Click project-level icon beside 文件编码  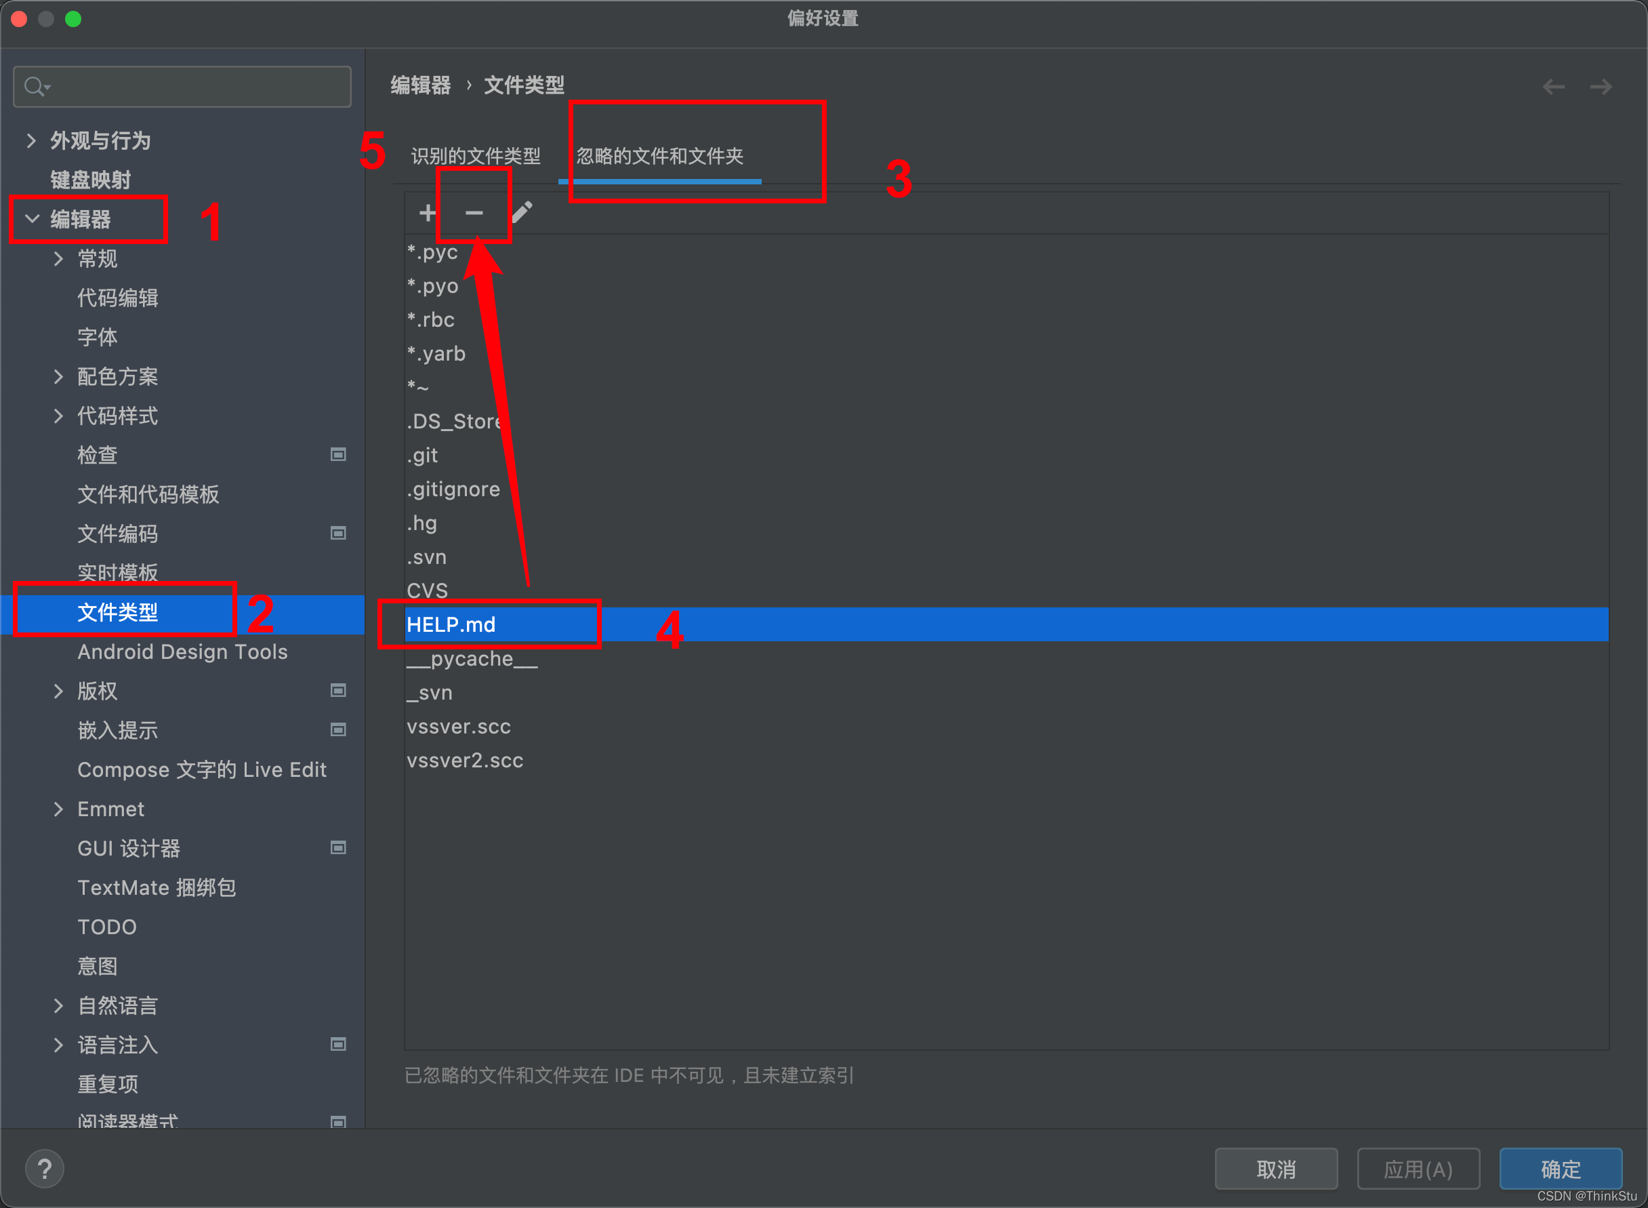(x=337, y=533)
